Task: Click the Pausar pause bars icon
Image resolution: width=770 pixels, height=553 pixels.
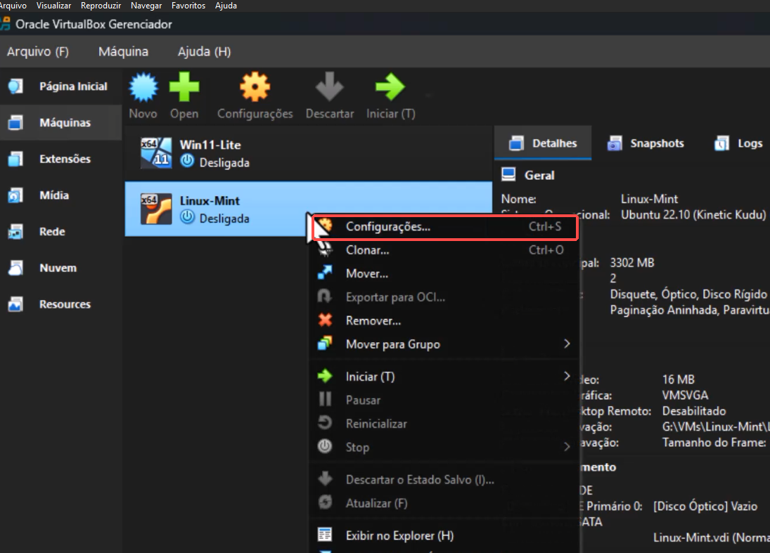Action: 325,399
